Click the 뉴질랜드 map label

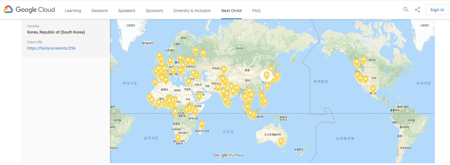tap(299, 150)
